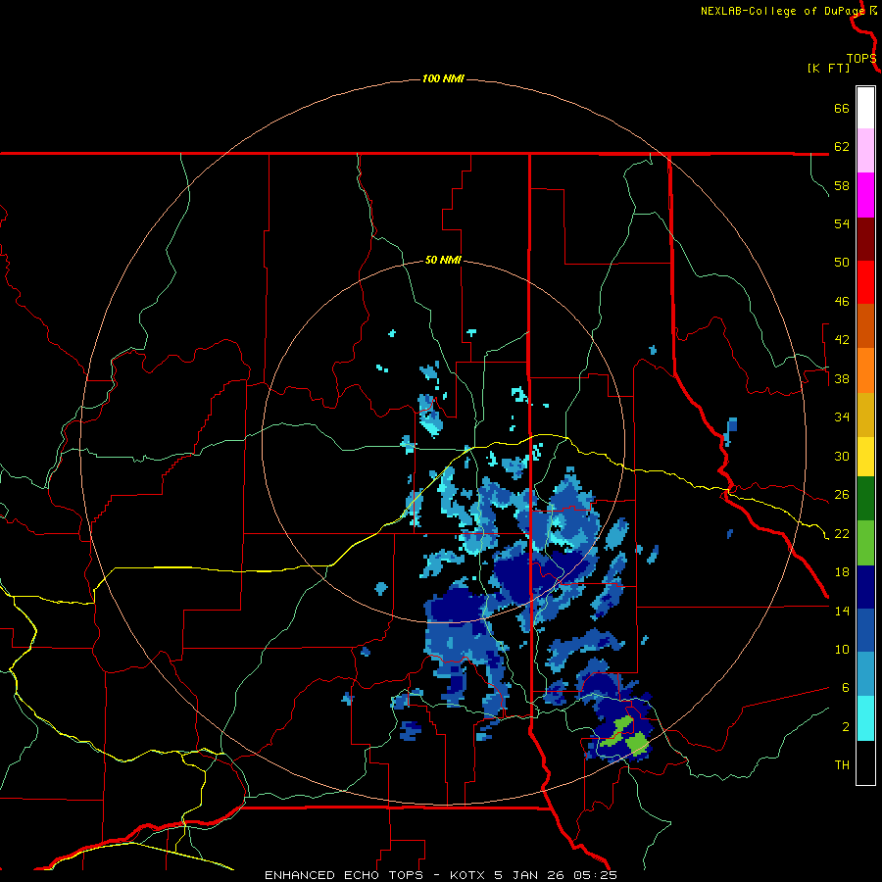Select the magenta legend color band
This screenshot has height=882, width=882.
point(865,195)
